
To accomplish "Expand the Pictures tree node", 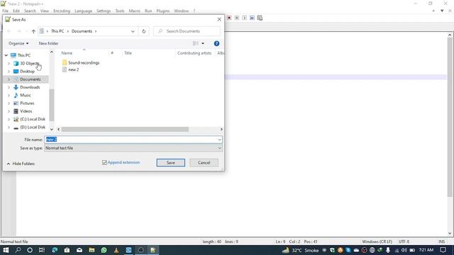I will [x=9, y=103].
